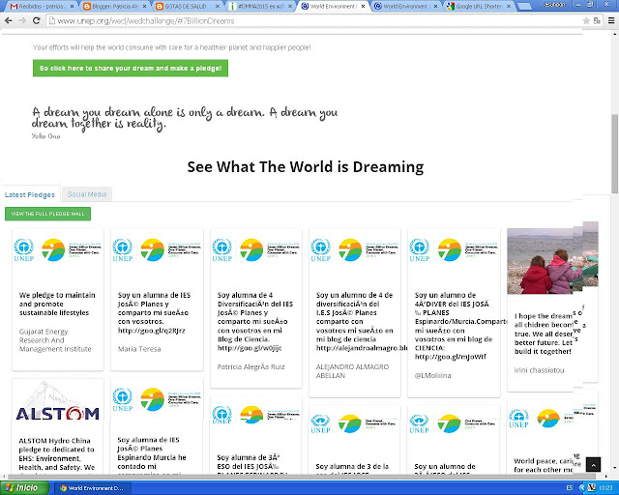The image size is (619, 495).
Task: Click the system tray clock showing 10:23
Action: [x=606, y=488]
